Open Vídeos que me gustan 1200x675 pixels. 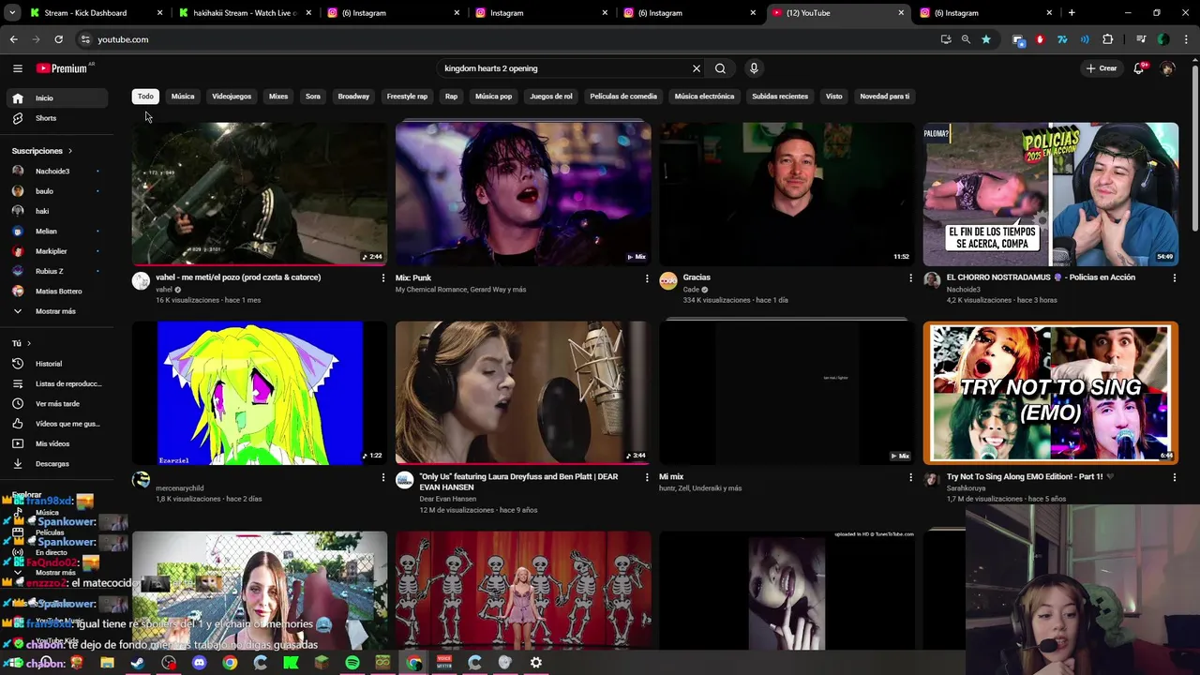56,424
